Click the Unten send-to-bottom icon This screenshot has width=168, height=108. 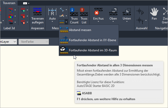pyautogui.click(x=127, y=12)
